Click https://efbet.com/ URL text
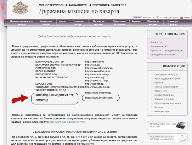This screenshot has width=192, height=145. click(95, 62)
